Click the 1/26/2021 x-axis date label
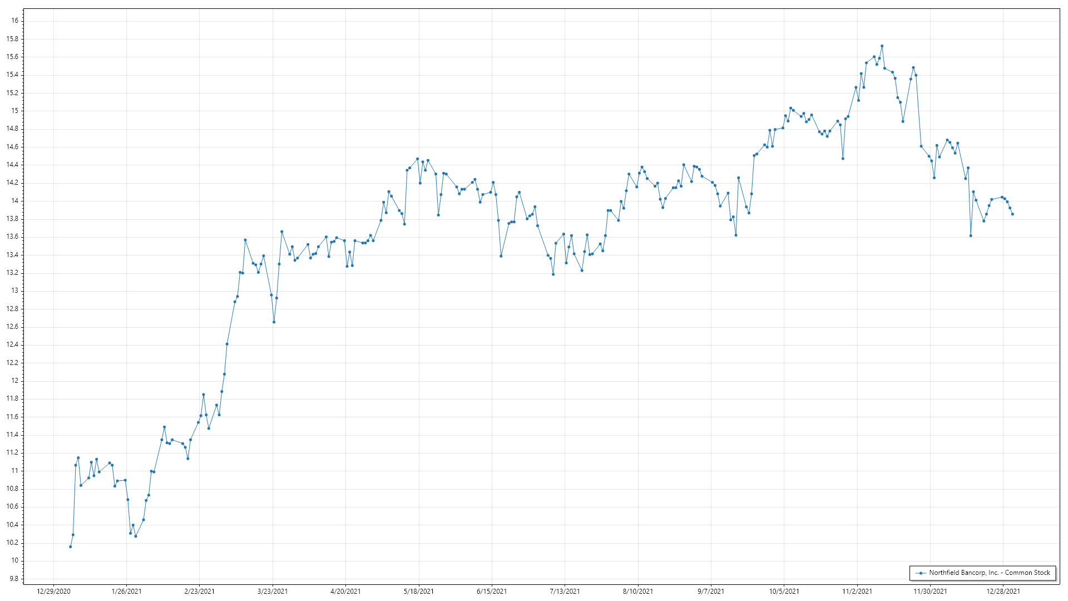 pos(126,592)
